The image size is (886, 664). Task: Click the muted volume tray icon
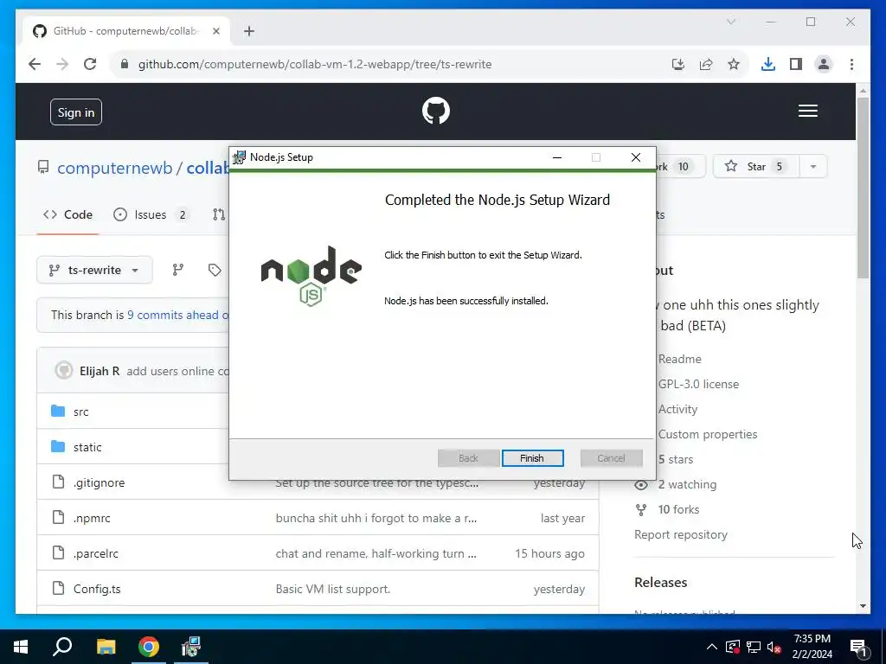(x=774, y=647)
